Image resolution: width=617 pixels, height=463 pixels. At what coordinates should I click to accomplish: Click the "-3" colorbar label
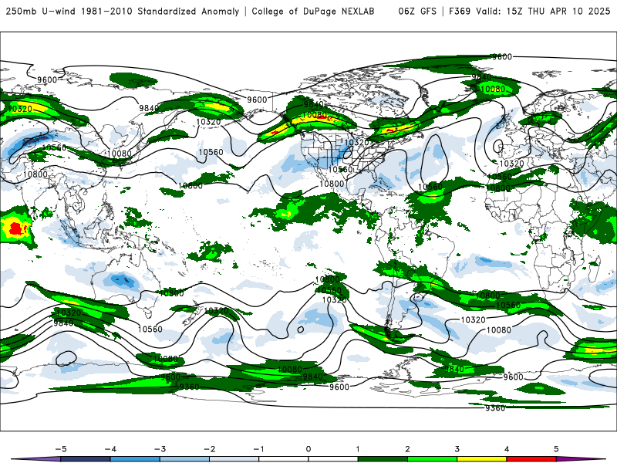tap(160, 449)
